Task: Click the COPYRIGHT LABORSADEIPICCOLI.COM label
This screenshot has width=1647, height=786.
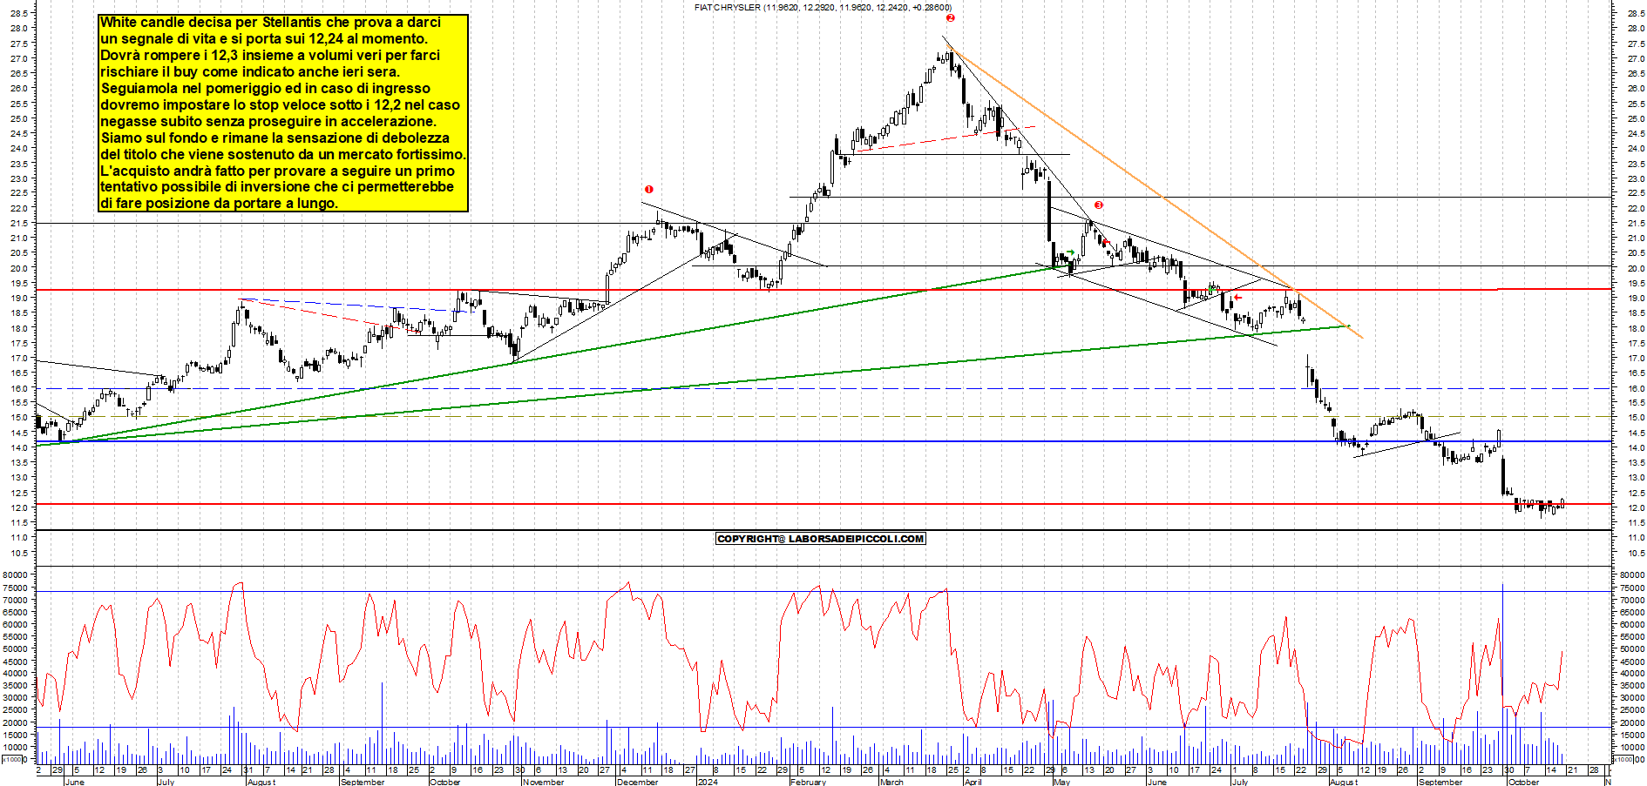Action: 820,539
